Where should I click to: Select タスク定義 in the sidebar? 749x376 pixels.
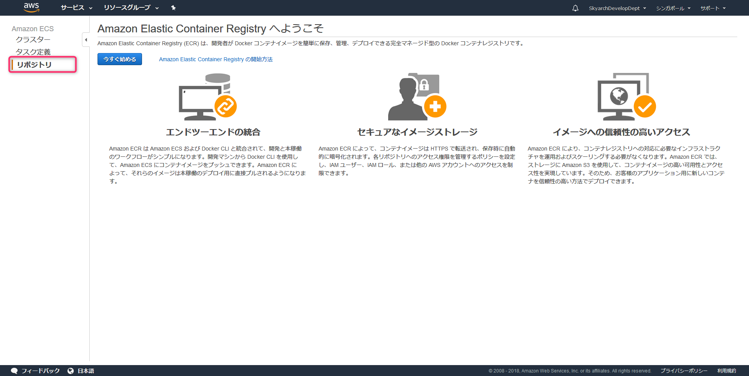pos(33,52)
